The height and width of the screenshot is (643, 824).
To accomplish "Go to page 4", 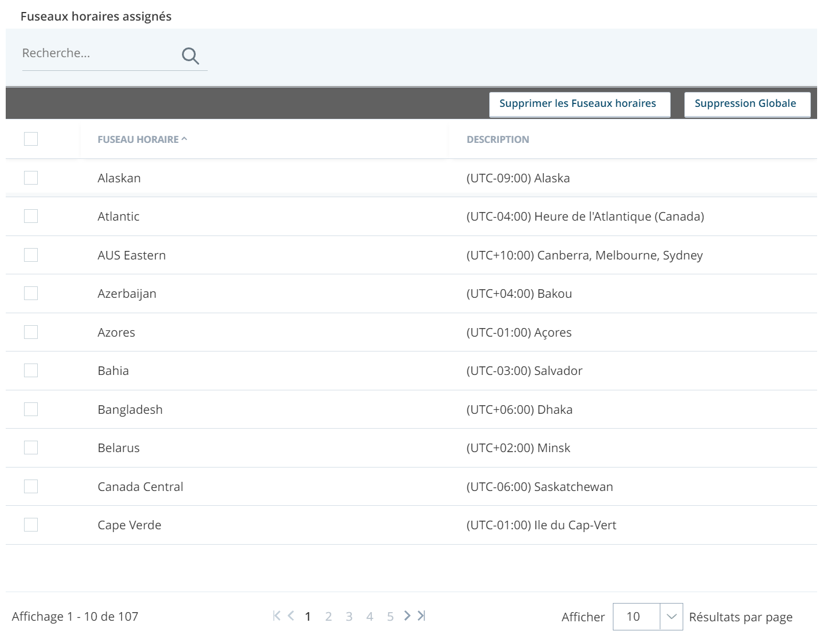I will pyautogui.click(x=370, y=616).
